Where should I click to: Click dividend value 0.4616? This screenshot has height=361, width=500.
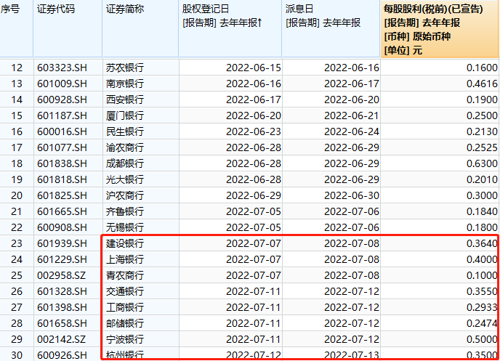[x=482, y=84]
